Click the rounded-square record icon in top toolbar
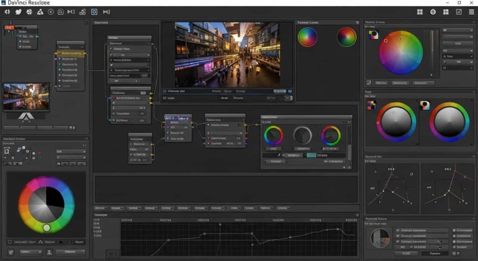 pyautogui.click(x=61, y=12)
